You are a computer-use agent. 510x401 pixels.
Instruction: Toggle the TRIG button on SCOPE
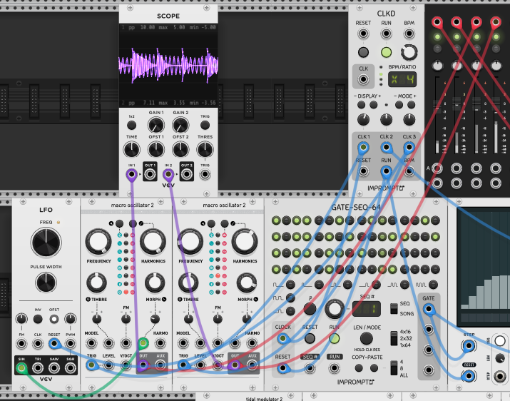pos(205,125)
